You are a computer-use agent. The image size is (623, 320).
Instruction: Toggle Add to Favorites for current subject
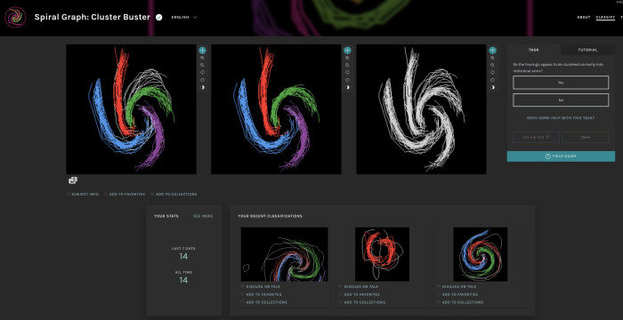[x=125, y=194]
